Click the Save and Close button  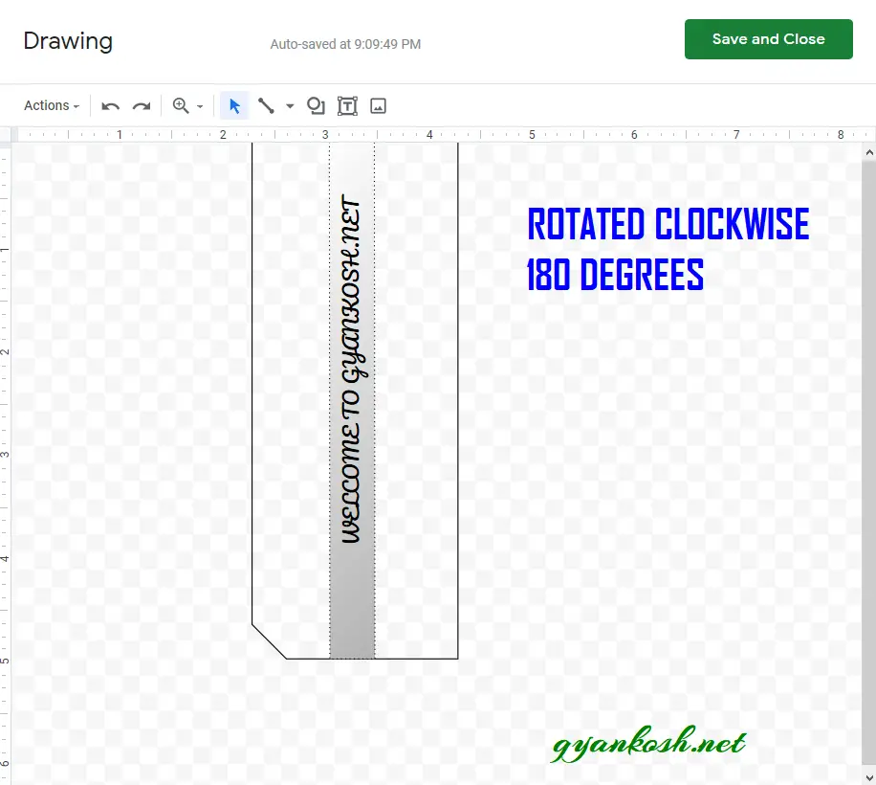[x=768, y=39]
